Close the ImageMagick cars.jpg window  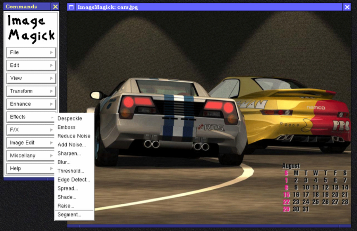point(347,7)
